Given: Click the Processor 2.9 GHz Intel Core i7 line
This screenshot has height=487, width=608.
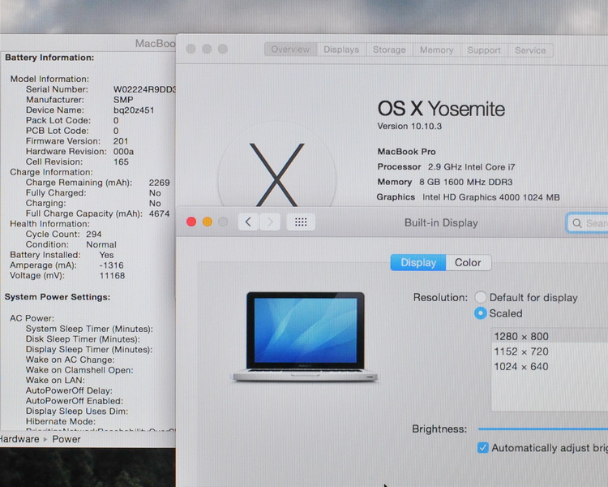Looking at the screenshot, I should pyautogui.click(x=446, y=167).
